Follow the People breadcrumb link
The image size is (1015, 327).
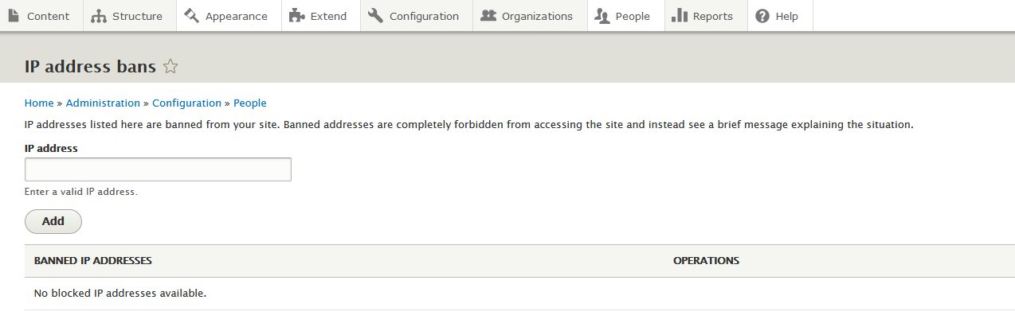point(250,103)
